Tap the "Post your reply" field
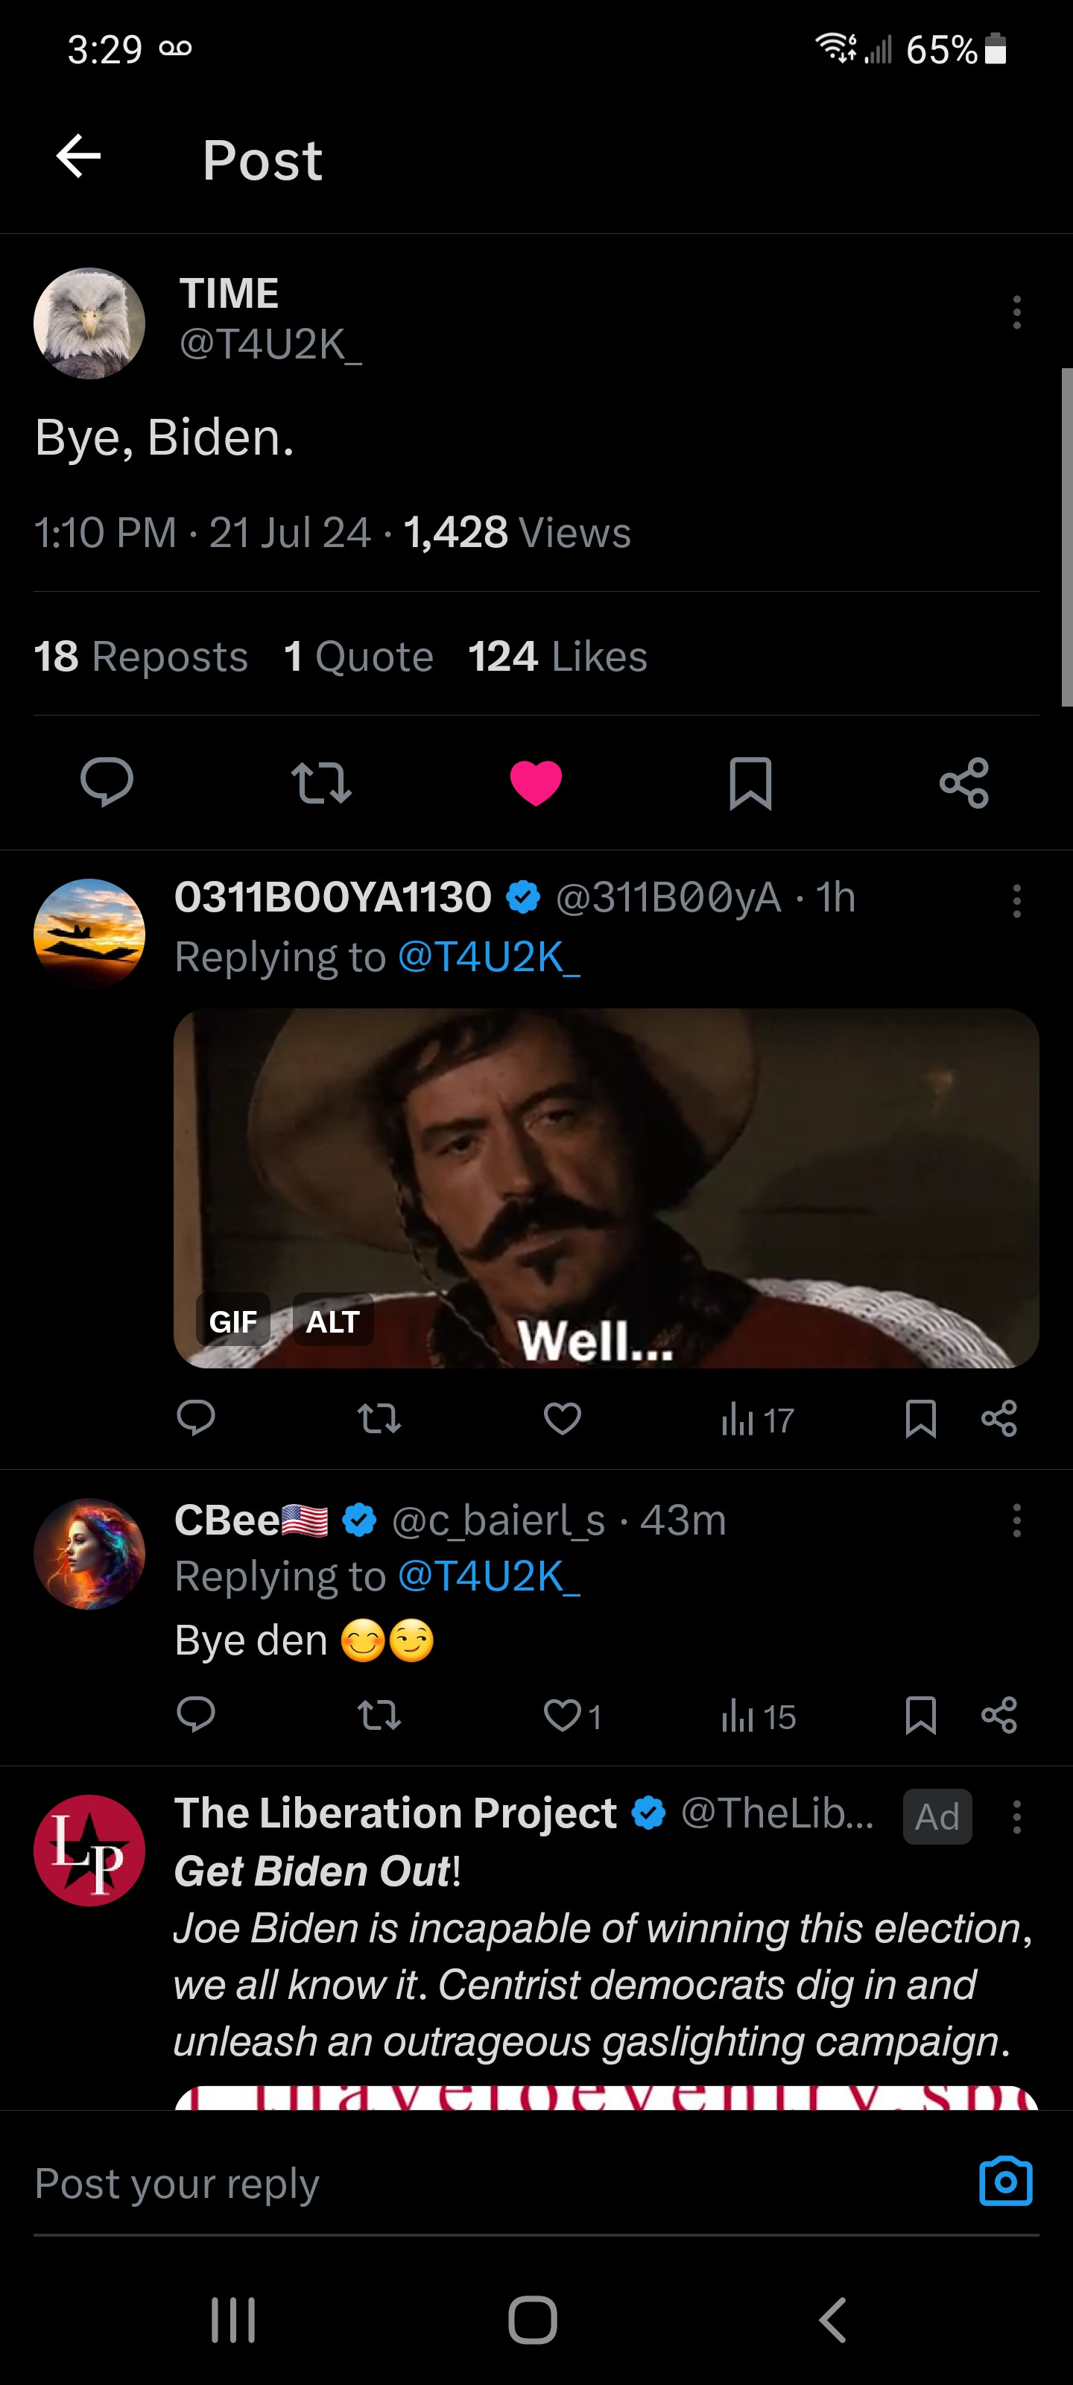Viewport: 1073px width, 2385px height. (x=463, y=2183)
